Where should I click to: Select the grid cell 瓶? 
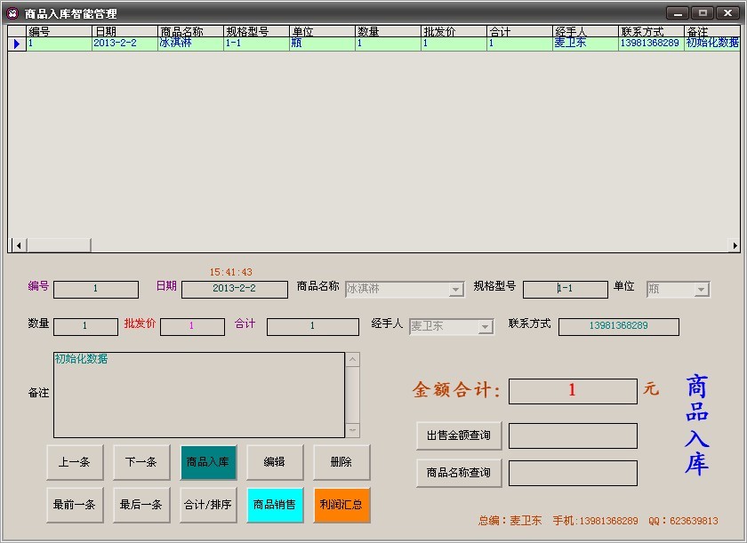point(322,44)
